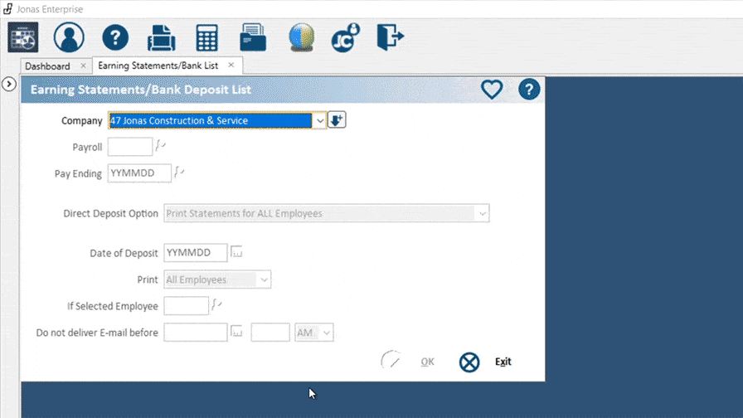This screenshot has height=418, width=743.
Task: Open the Pay Ending lookup icon
Action: point(179,172)
